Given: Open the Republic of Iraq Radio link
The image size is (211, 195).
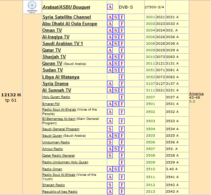Looking at the screenshot, I should click(x=60, y=191).
